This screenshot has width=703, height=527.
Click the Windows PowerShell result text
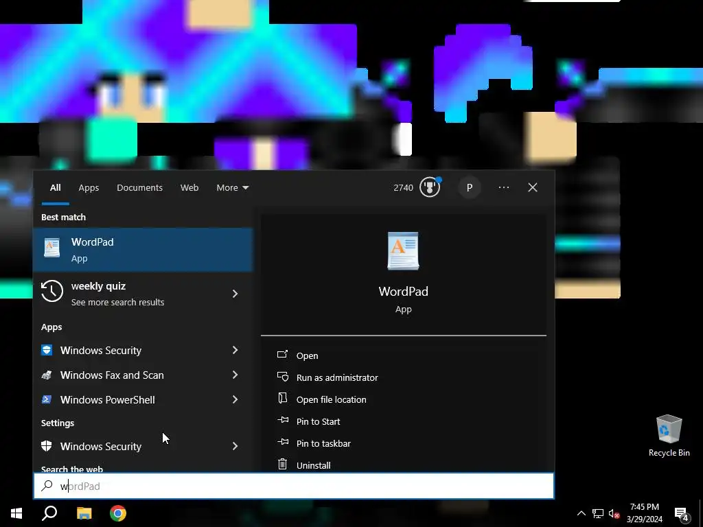[x=108, y=400]
